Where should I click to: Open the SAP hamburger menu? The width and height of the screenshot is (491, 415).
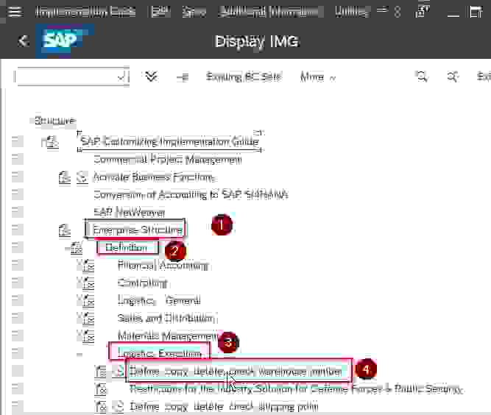pyautogui.click(x=15, y=12)
